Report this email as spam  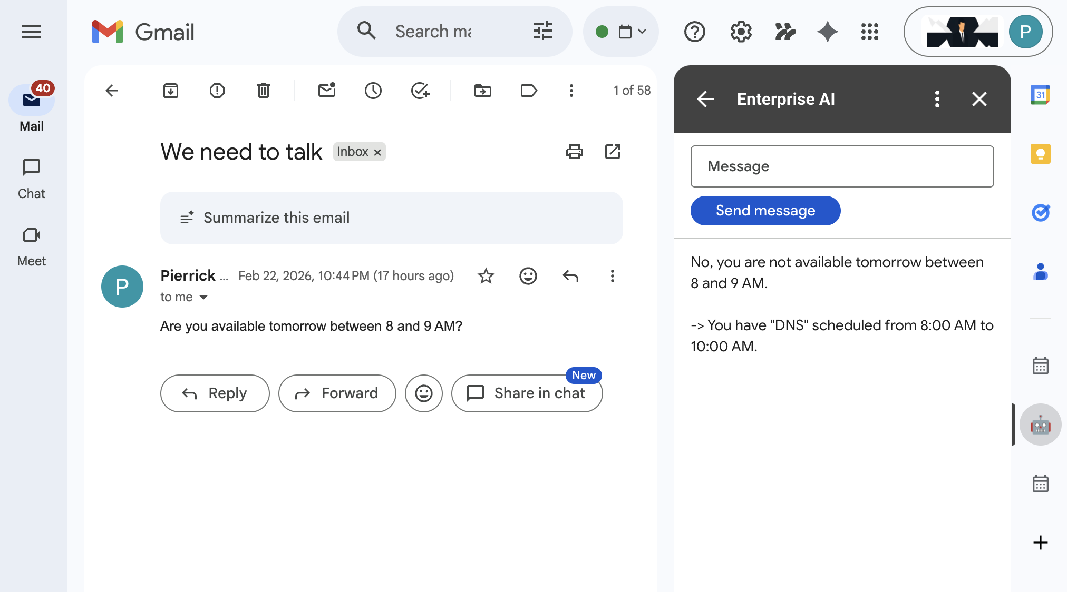[217, 91]
